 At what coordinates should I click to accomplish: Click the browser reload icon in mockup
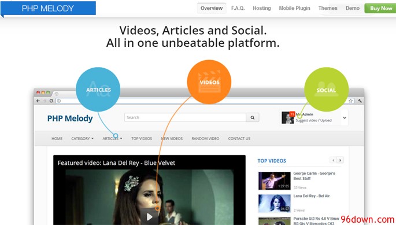click(x=51, y=101)
